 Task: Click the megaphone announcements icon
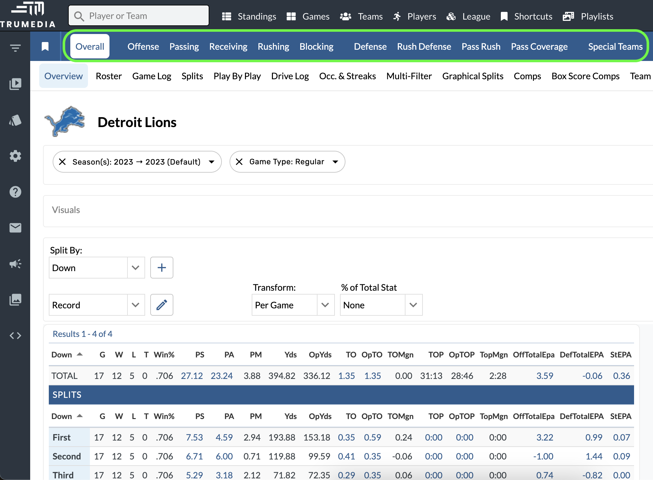15,264
